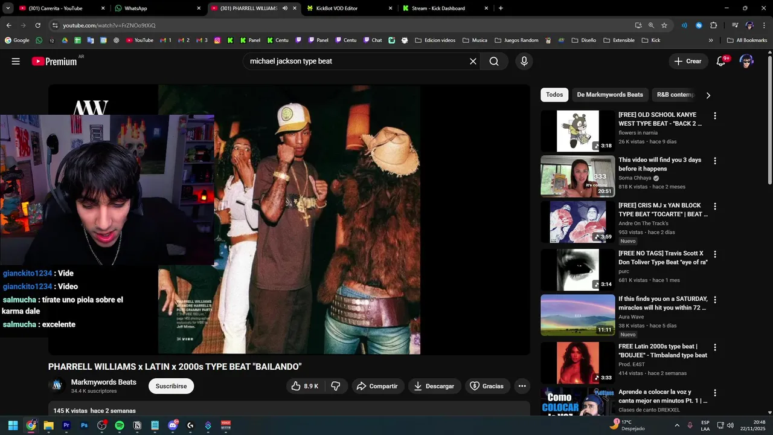Open options for Aura Wave SATURDAY video

715,300
